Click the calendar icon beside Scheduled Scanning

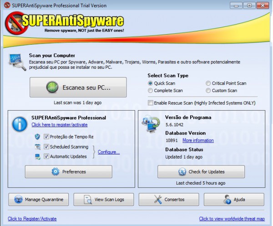tap(37, 147)
